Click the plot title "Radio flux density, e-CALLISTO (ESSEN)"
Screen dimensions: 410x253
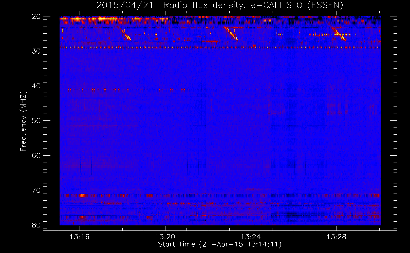click(253, 5)
